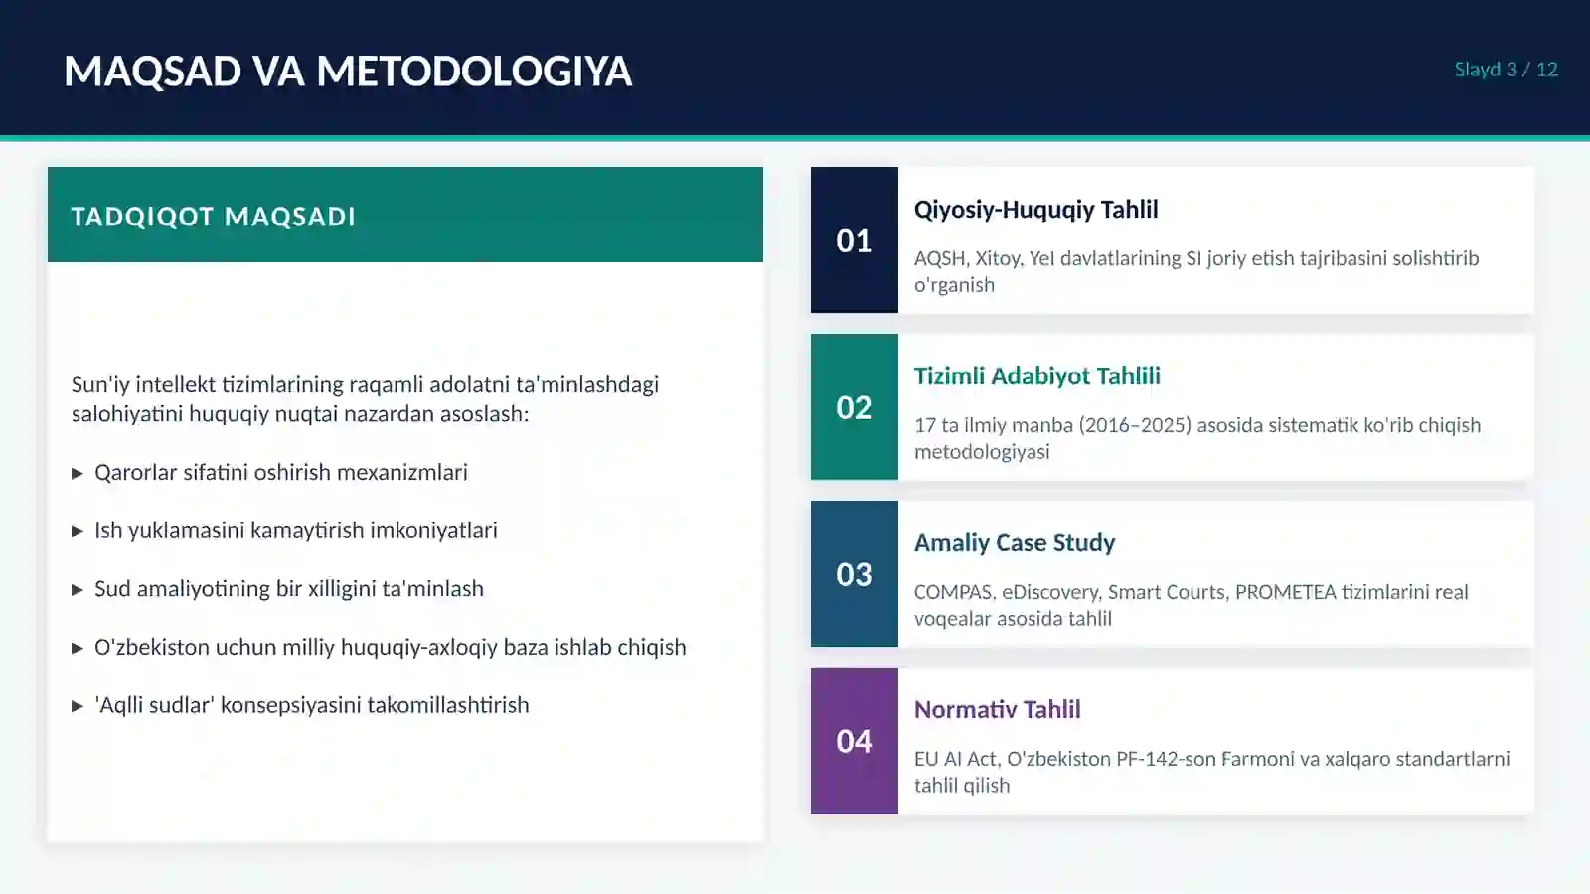Select the Qiyosiy-Huquqiy Tahlil heading
The width and height of the screenshot is (1590, 894).
pyautogui.click(x=1035, y=210)
